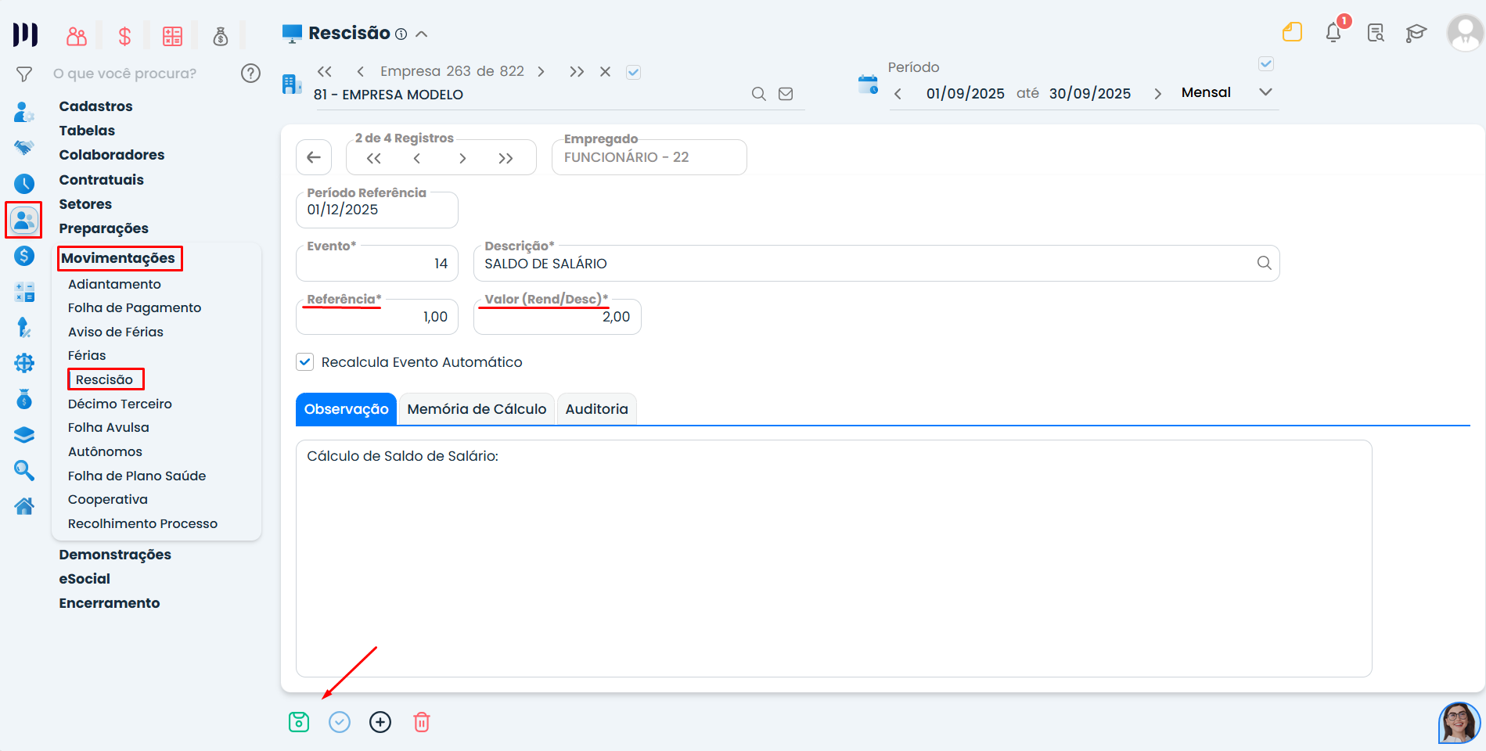Open the filter funnel icon above the sidebar
This screenshot has width=1486, height=751.
pyautogui.click(x=24, y=73)
